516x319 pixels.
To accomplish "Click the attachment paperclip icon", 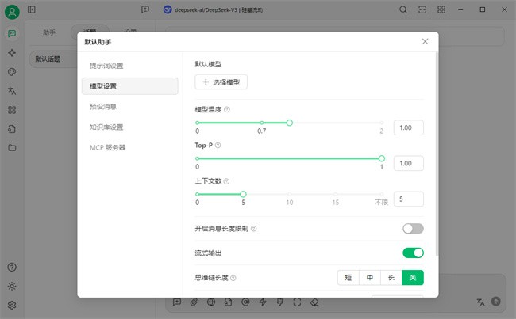I will 194,302.
